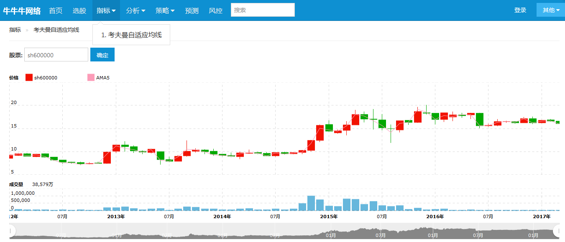This screenshot has width=565, height=242.
Task: Click the stock code input showing sh600000
Action: pyautogui.click(x=56, y=54)
